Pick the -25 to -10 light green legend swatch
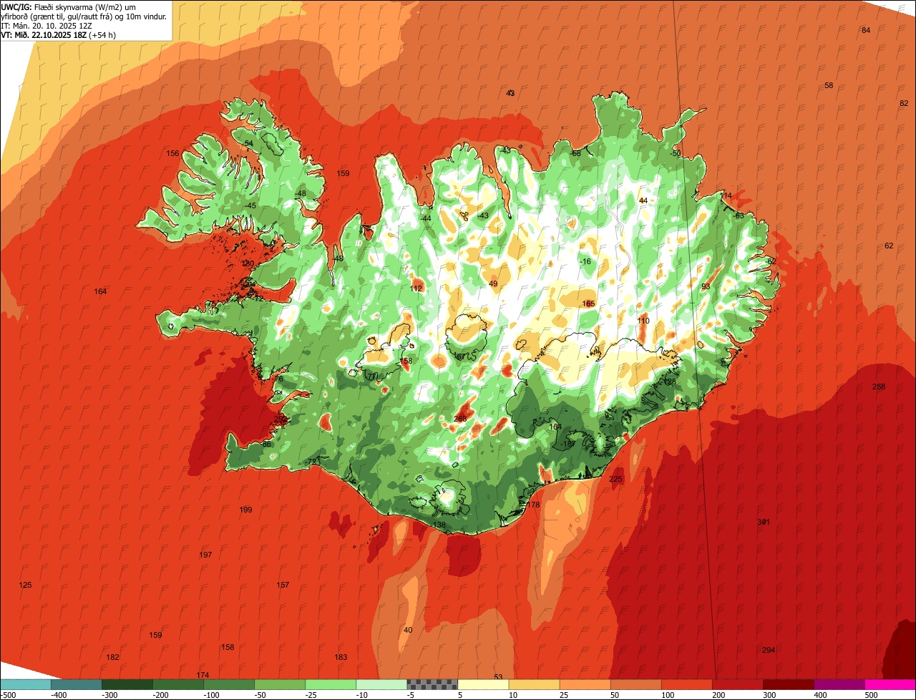 click(x=331, y=684)
